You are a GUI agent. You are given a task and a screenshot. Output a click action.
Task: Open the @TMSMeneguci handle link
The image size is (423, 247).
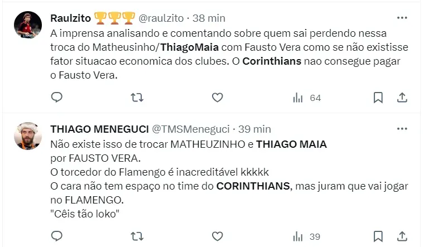pyautogui.click(x=190, y=129)
